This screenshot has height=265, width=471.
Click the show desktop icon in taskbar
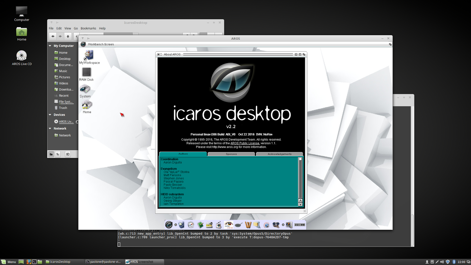21,262
